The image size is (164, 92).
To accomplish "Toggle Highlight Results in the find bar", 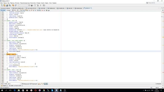I will 45,84.
